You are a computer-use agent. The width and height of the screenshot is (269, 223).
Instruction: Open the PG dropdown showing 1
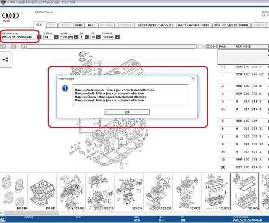[x=87, y=37]
